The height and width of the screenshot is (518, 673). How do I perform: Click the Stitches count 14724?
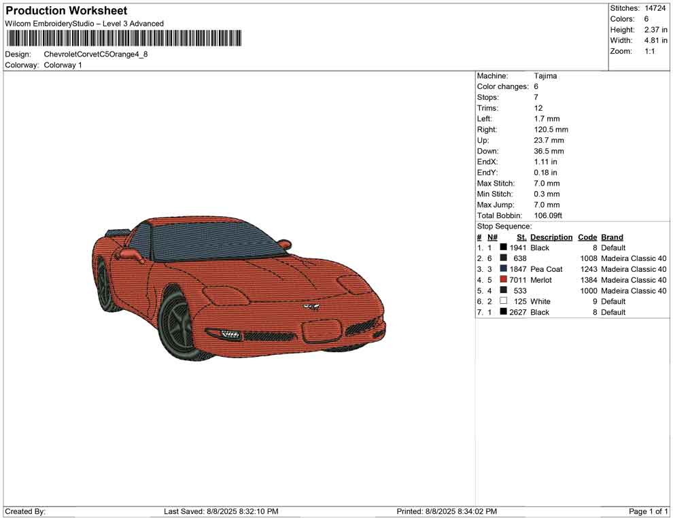(654, 8)
